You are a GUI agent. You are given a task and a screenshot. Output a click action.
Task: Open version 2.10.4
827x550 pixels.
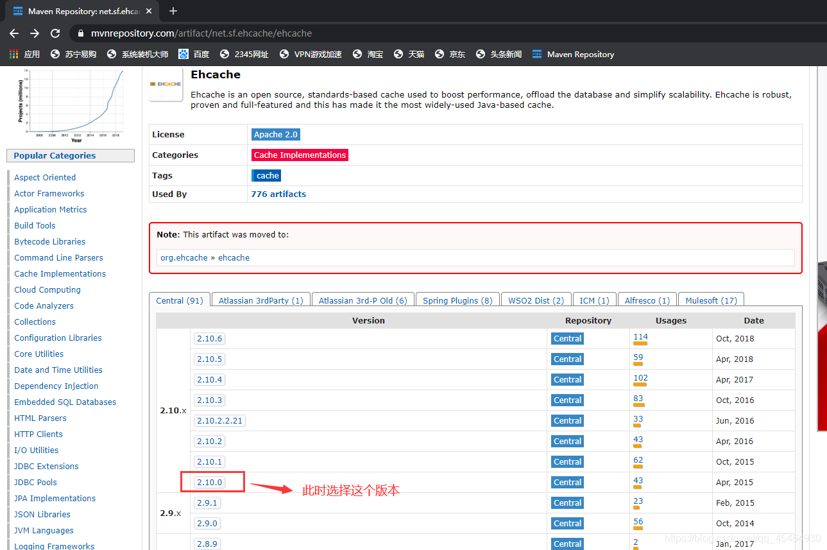coord(209,379)
